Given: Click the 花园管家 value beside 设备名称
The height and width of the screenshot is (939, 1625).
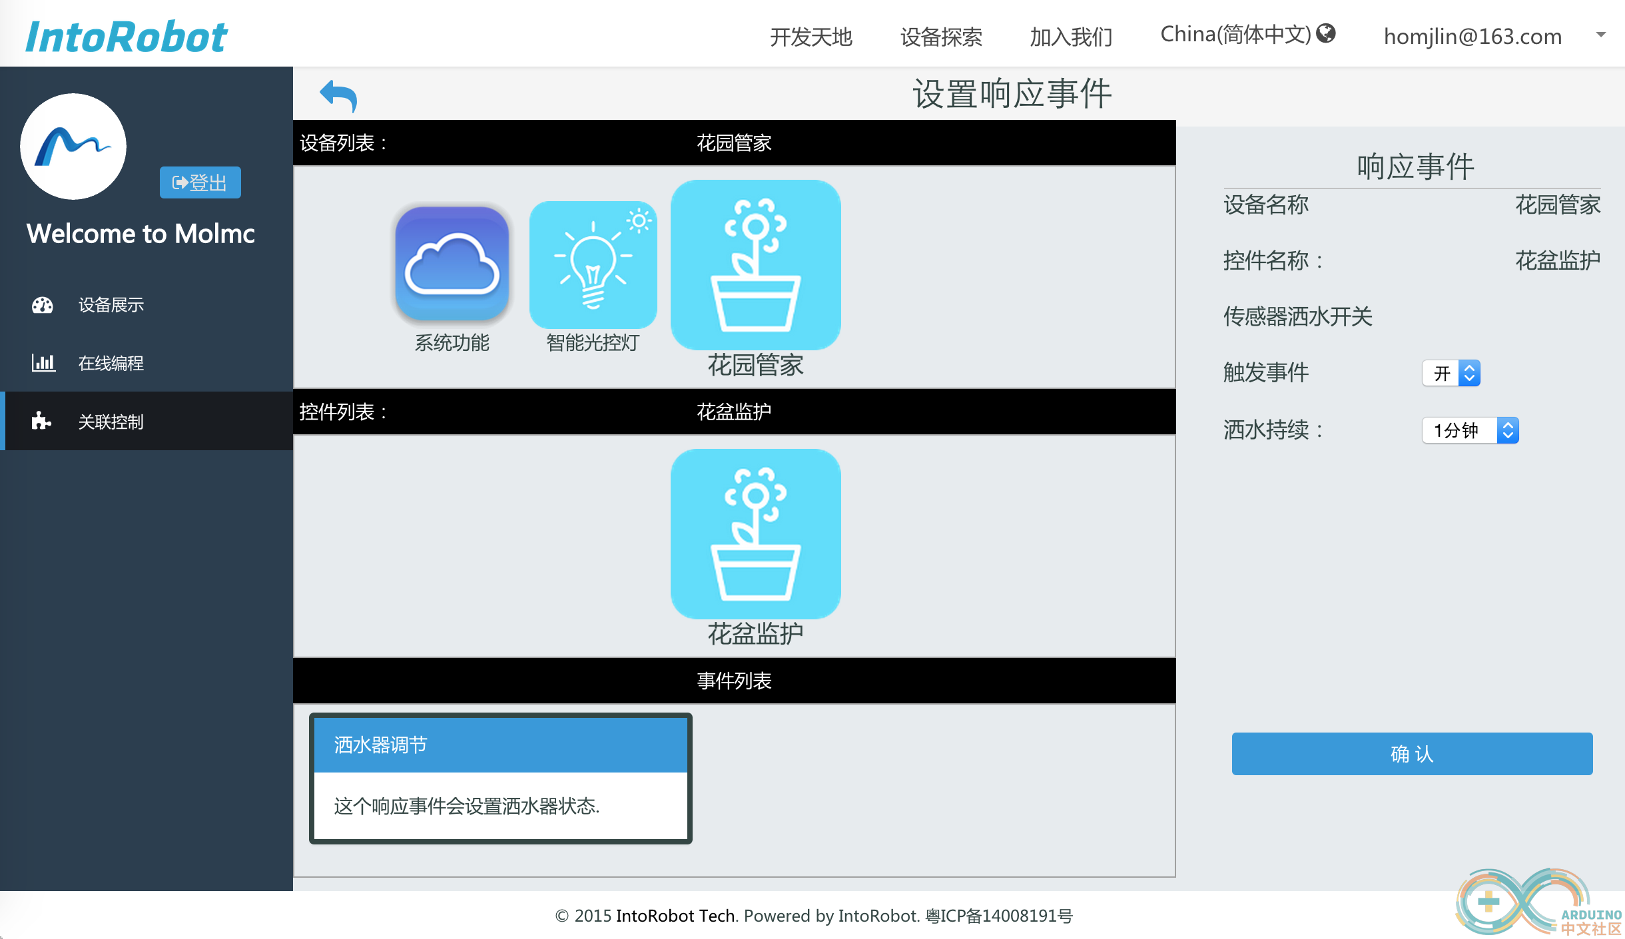Looking at the screenshot, I should click(x=1558, y=204).
